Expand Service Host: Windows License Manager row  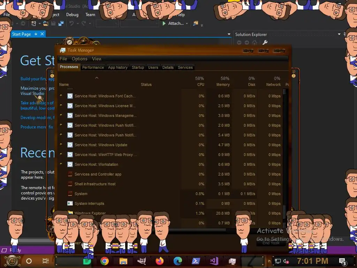pos(61,105)
